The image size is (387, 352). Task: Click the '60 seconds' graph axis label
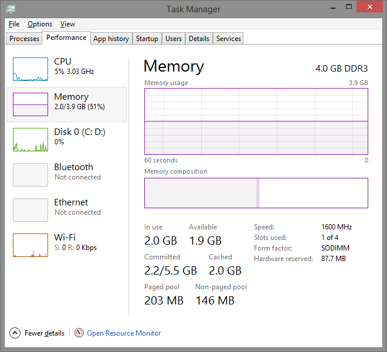(x=161, y=160)
